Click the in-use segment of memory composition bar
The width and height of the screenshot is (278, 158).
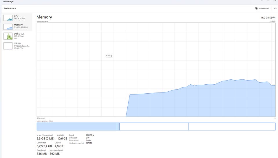(x=77, y=126)
